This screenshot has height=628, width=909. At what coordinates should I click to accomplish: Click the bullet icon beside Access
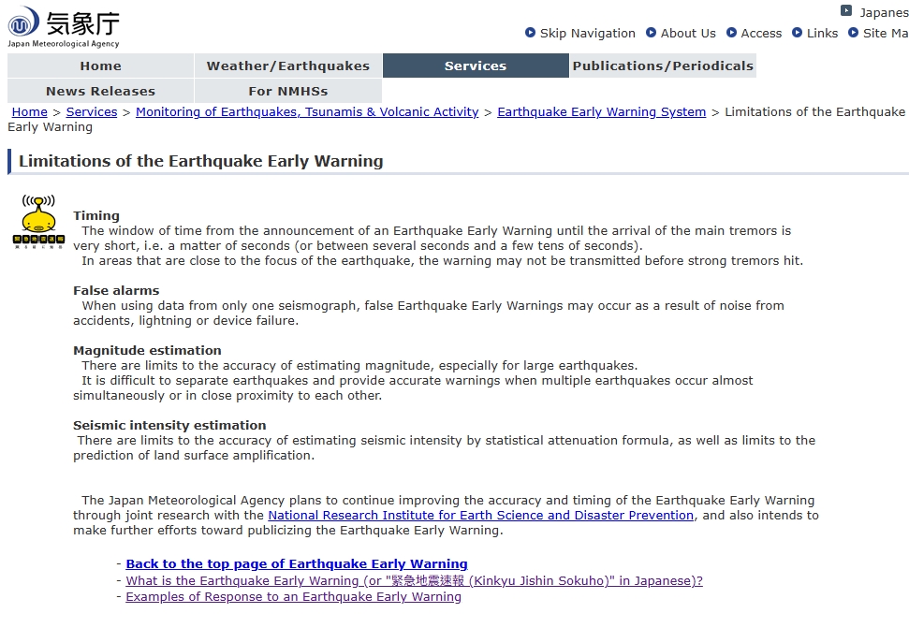731,33
